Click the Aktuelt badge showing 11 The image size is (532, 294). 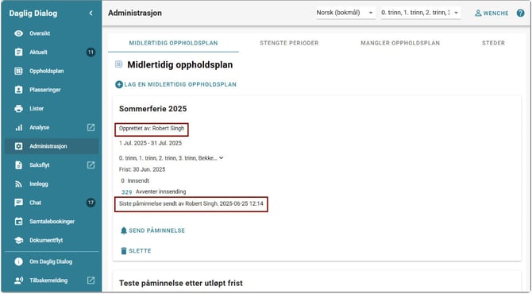coord(91,52)
